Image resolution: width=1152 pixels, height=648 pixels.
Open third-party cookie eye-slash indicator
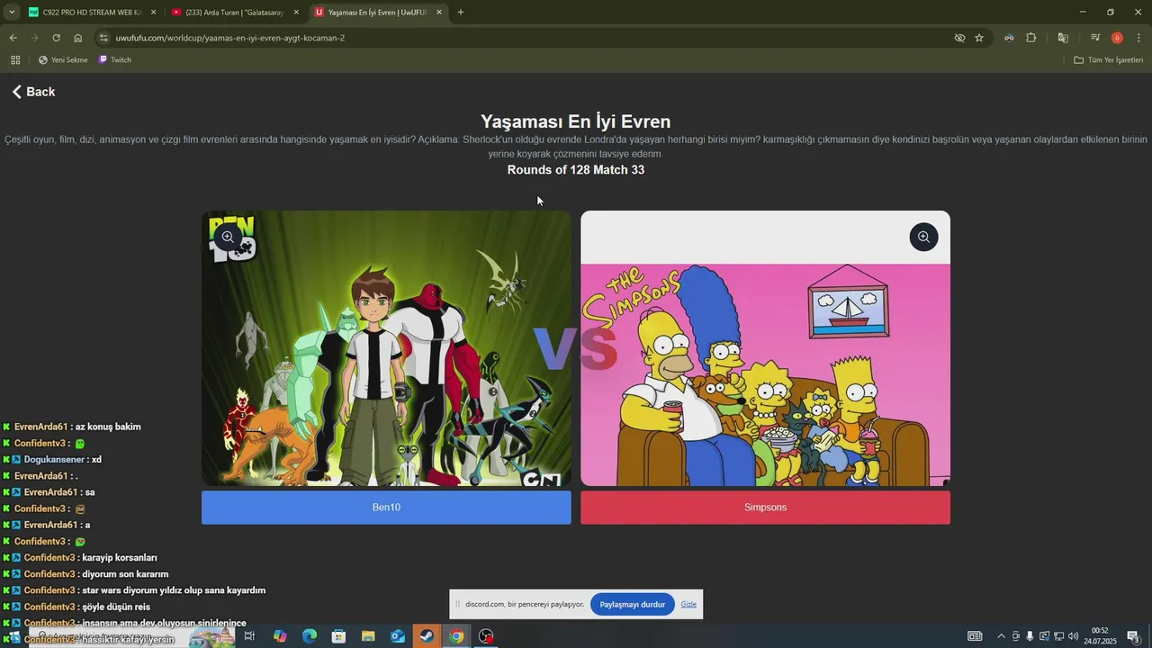click(x=959, y=38)
